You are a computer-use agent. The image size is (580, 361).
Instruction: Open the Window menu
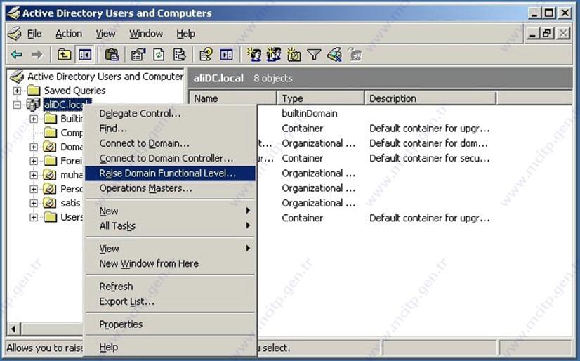pos(146,34)
